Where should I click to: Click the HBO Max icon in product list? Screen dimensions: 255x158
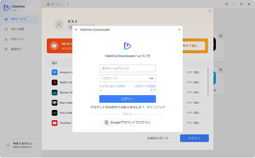click(x=54, y=103)
